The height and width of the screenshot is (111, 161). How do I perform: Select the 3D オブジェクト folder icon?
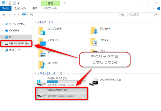42,31
